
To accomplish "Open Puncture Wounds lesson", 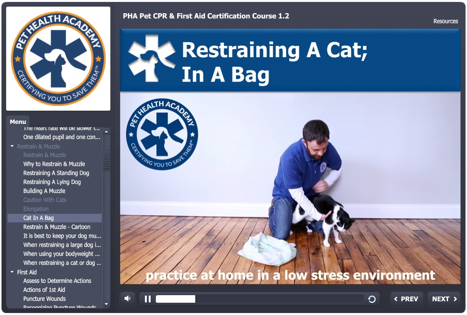I will (x=45, y=298).
